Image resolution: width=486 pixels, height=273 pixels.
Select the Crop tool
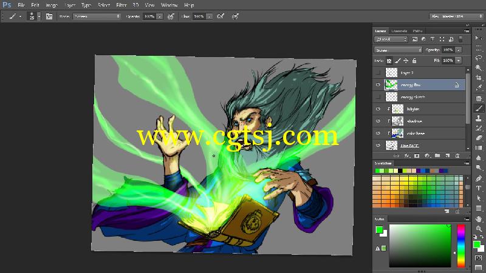(479, 78)
